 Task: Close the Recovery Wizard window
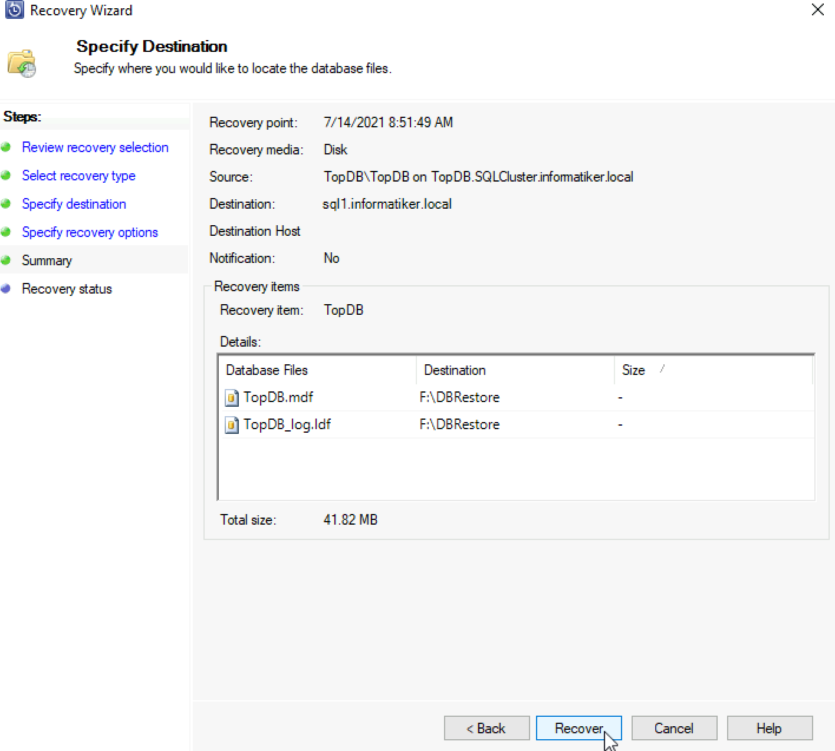click(817, 9)
